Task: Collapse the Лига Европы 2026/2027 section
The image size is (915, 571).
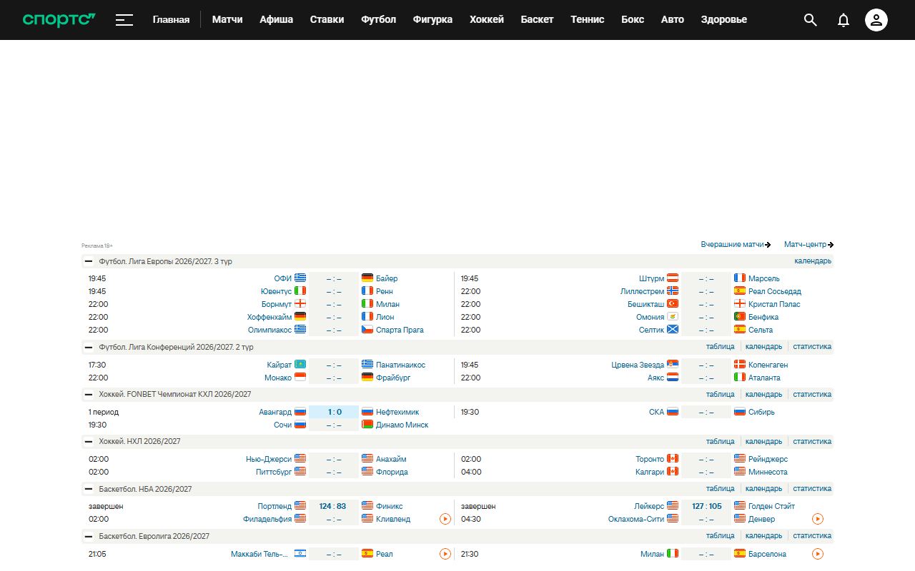Action: click(x=89, y=261)
